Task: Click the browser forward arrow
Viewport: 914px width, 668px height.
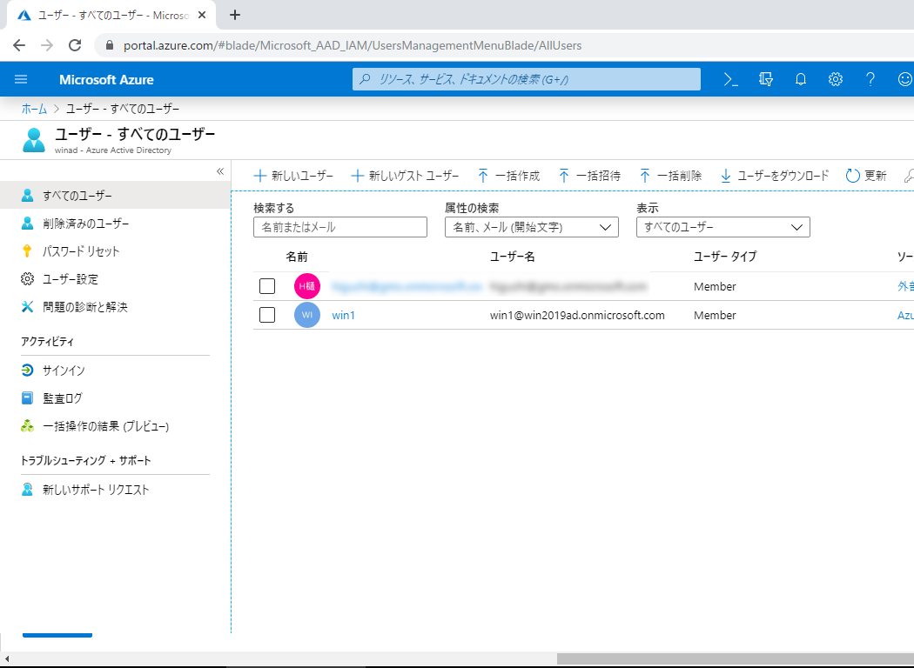Action: coord(47,45)
